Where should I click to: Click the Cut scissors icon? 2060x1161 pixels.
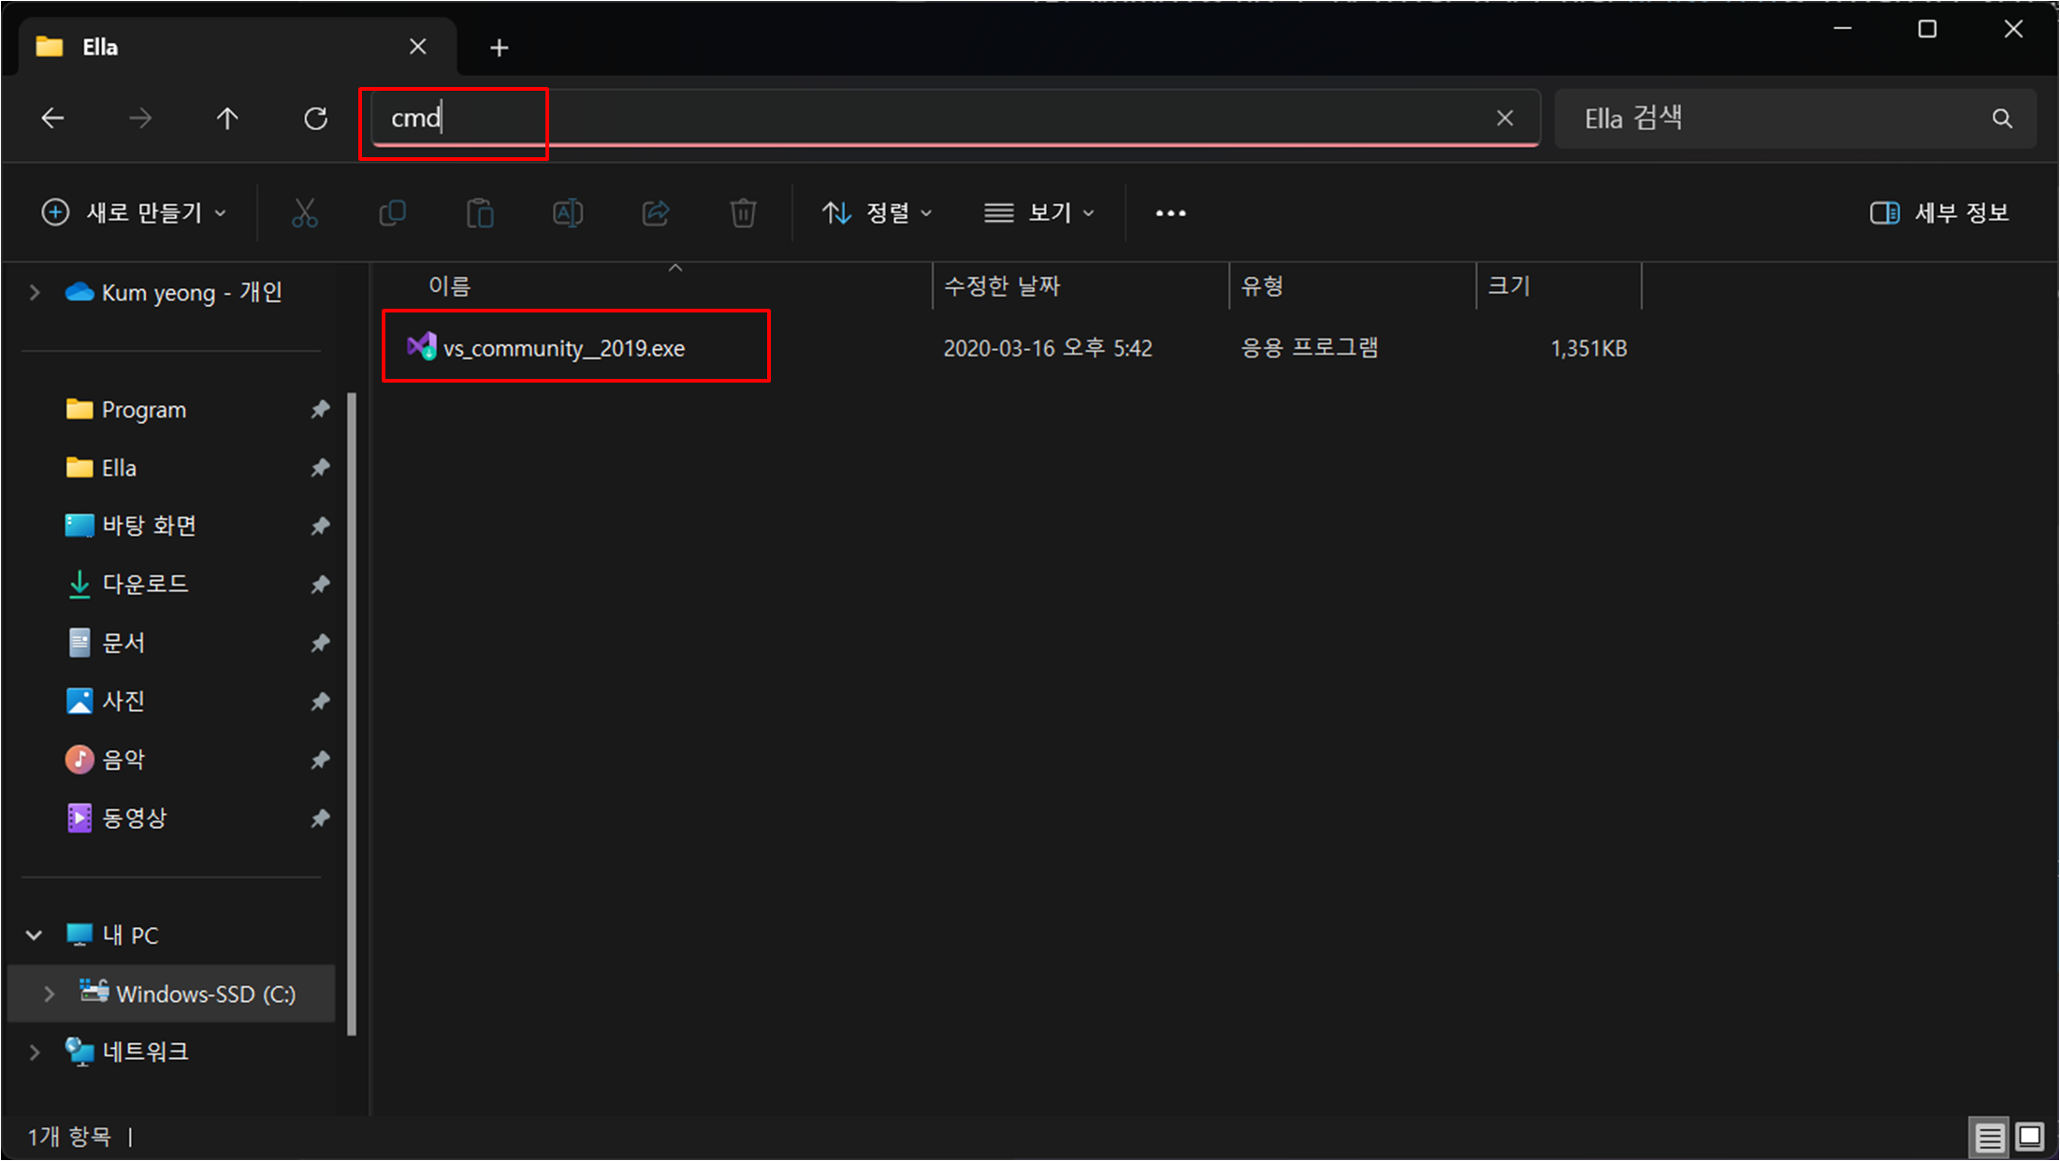(305, 213)
